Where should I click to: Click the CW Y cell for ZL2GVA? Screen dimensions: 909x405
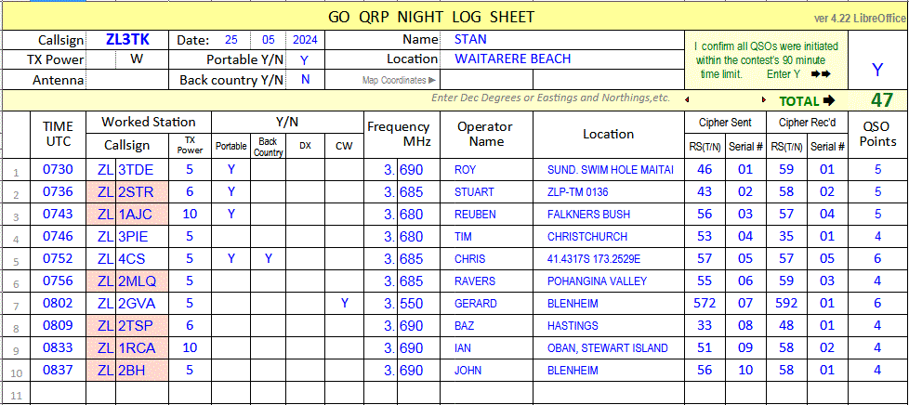[344, 303]
